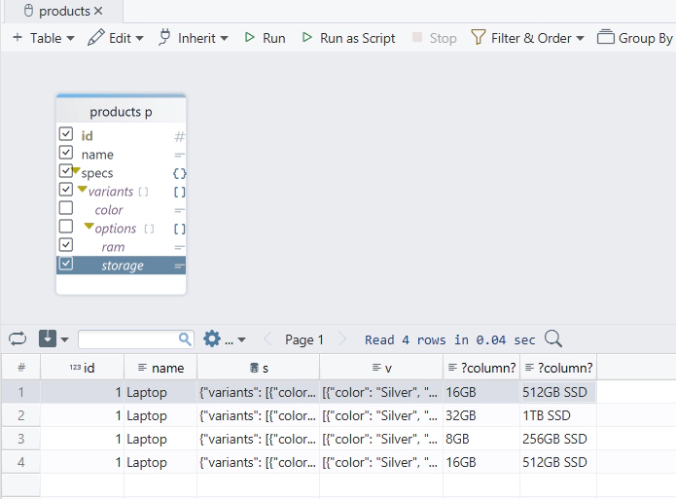Close the products tab
676x499 pixels.
click(x=99, y=12)
